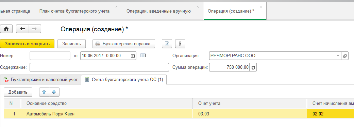Open the document report icon
This screenshot has width=354, height=127.
pos(167,44)
